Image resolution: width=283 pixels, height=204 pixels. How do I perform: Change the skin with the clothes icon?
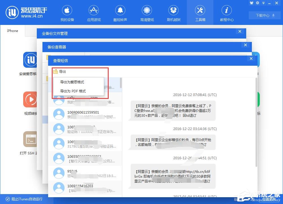pyautogui.click(x=251, y=3)
